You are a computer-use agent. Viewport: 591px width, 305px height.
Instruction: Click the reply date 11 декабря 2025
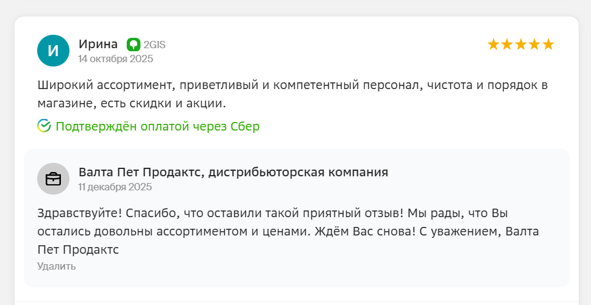point(115,187)
